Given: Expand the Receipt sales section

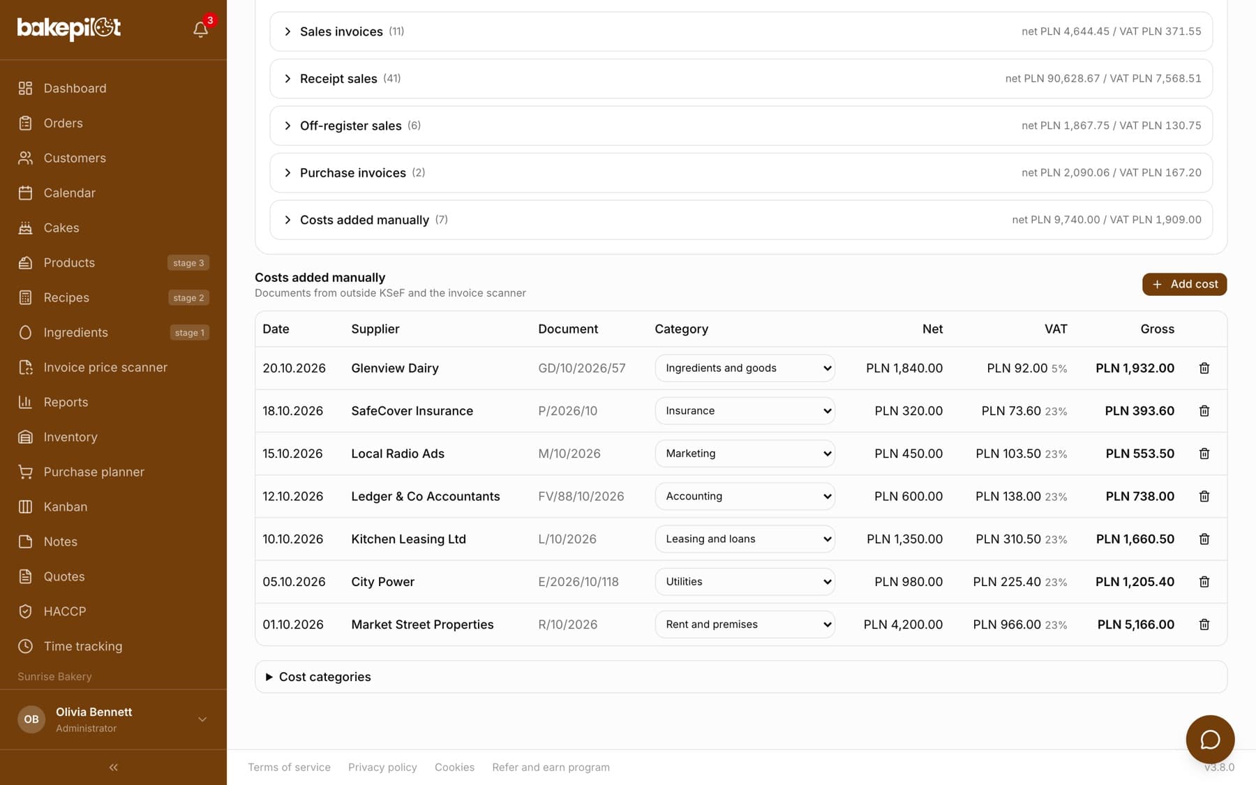Looking at the screenshot, I should tap(741, 78).
